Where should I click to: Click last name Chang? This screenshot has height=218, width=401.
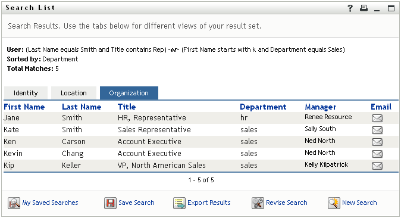pyautogui.click(x=73, y=154)
